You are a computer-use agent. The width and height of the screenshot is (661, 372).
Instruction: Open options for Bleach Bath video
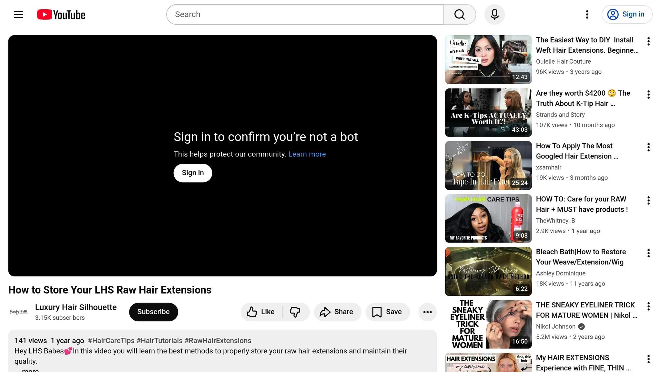648,253
